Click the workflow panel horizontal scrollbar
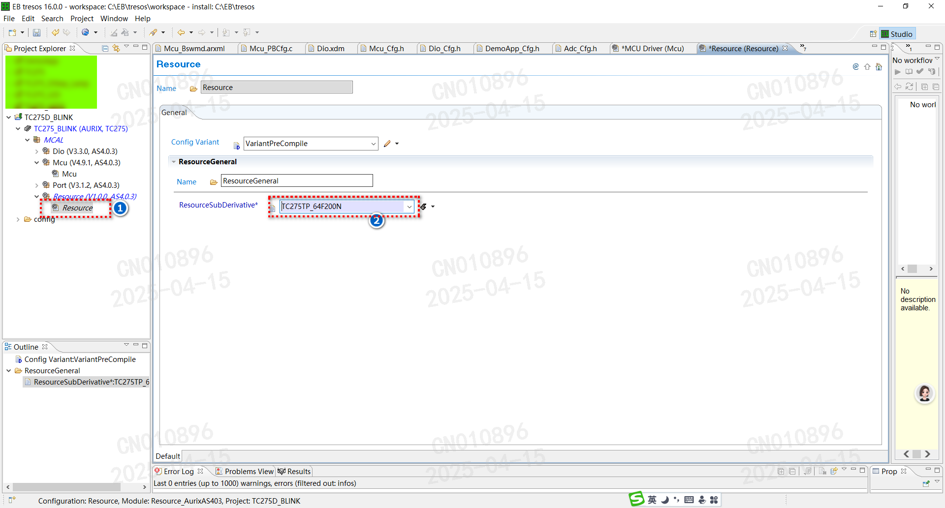The image size is (945, 508). (x=916, y=269)
